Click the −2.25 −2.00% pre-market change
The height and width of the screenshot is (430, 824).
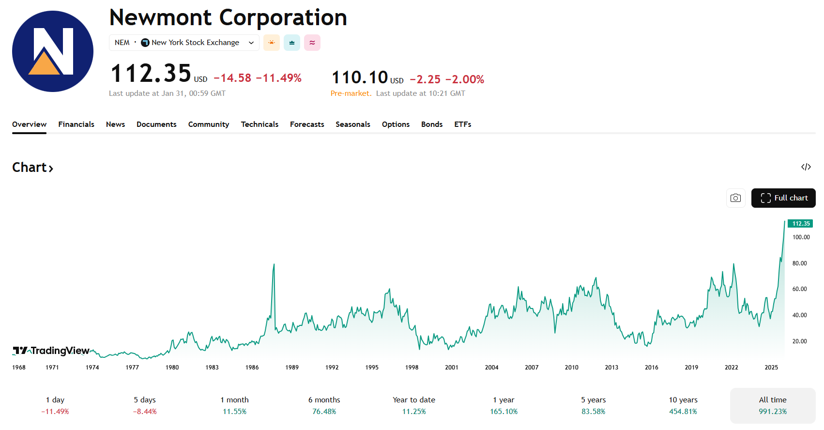[447, 79]
